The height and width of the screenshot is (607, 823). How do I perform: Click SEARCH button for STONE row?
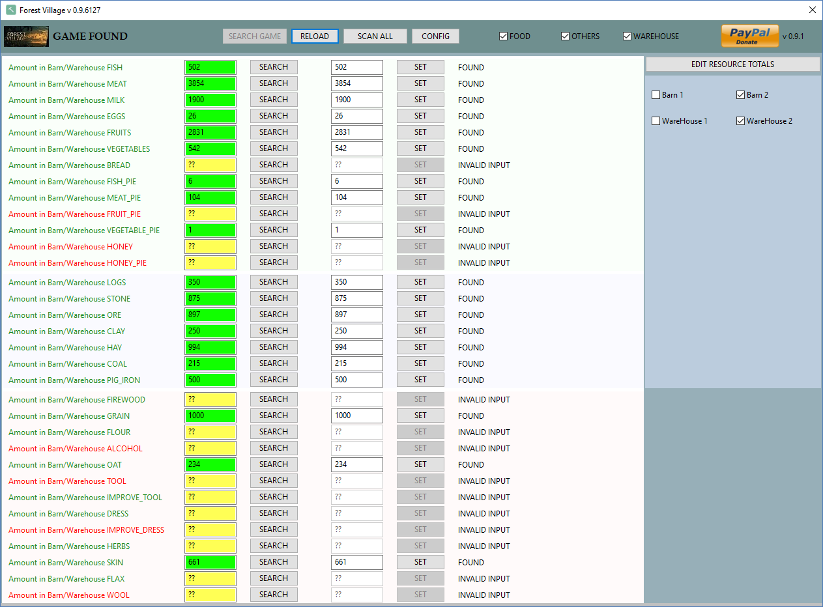(274, 298)
